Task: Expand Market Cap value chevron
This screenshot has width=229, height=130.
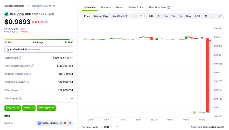Action: (x=71, y=58)
